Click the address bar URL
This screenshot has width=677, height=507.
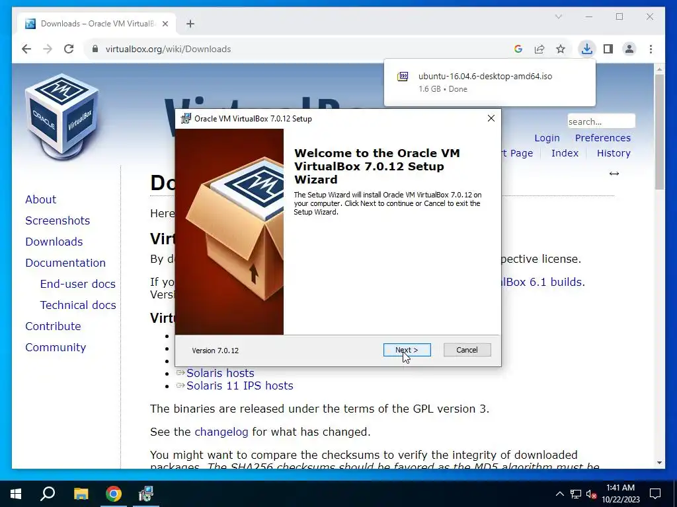[169, 49]
